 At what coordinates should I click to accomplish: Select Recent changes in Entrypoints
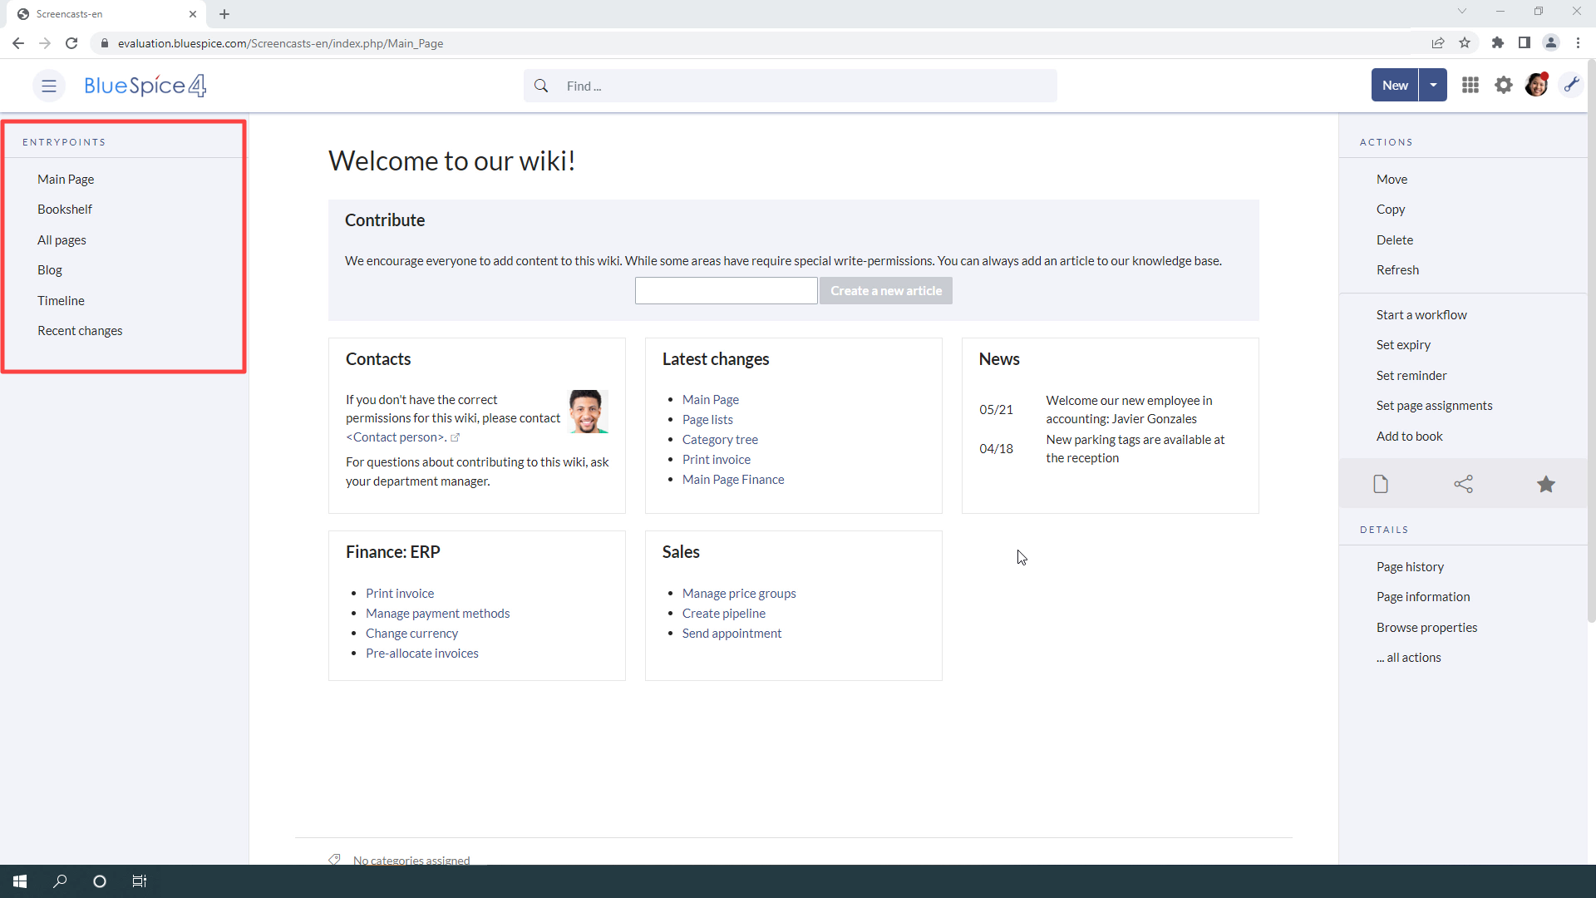point(80,331)
